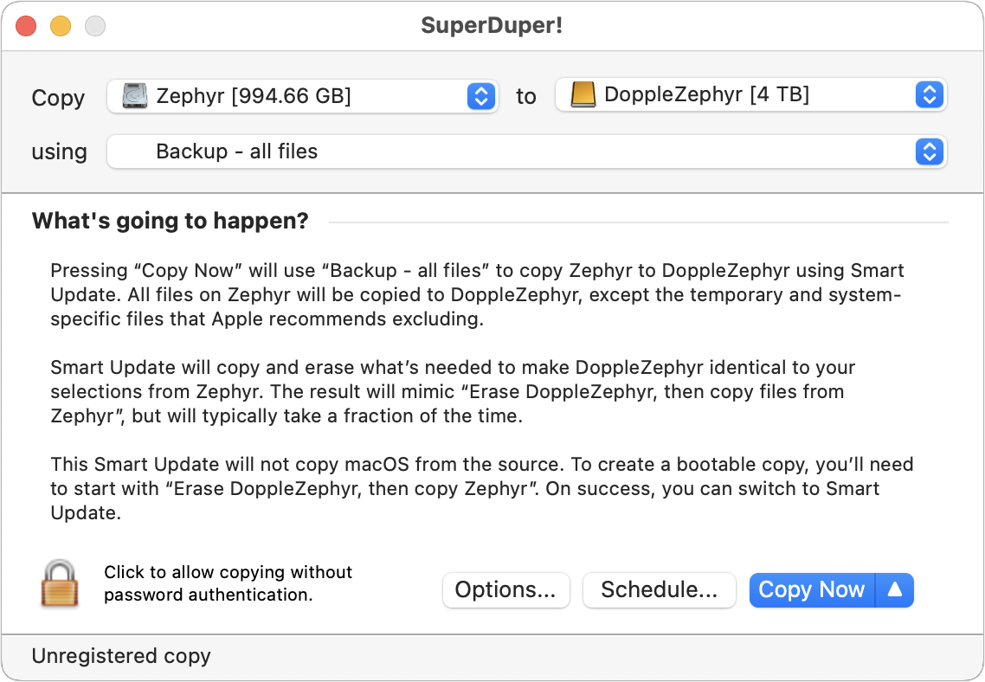Open the Copy Now triangle arrow menu
This screenshot has width=985, height=682.
[x=894, y=589]
